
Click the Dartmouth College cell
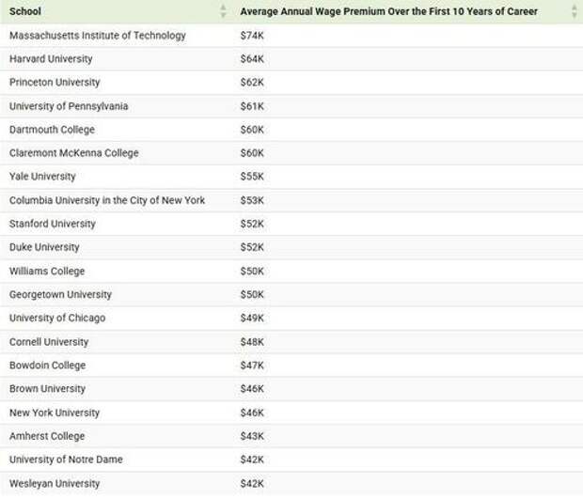point(52,130)
